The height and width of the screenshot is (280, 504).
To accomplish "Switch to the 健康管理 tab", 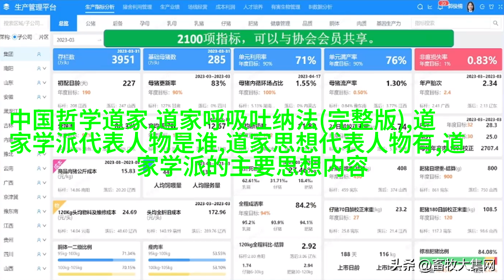I will pos(280,23).
